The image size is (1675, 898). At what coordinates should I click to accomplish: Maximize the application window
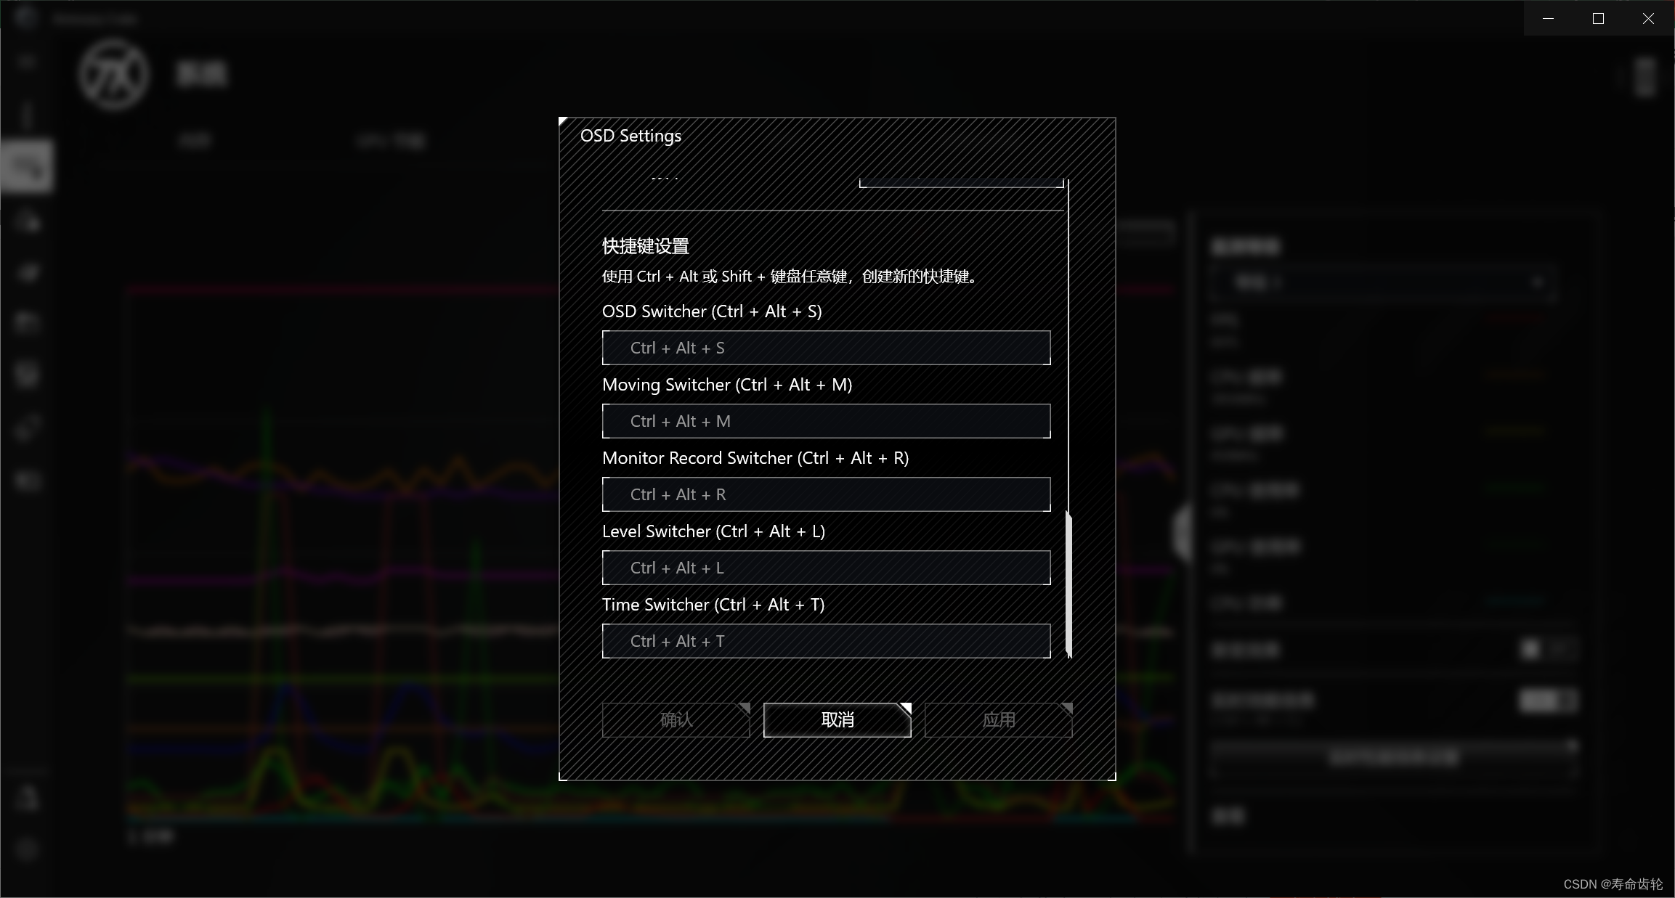pos(1598,18)
